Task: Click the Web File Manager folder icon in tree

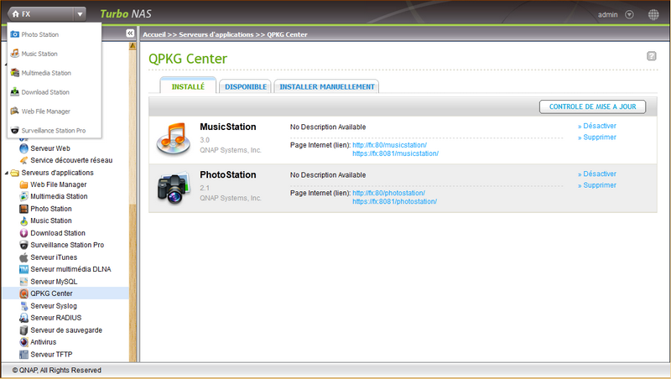Action: point(24,184)
